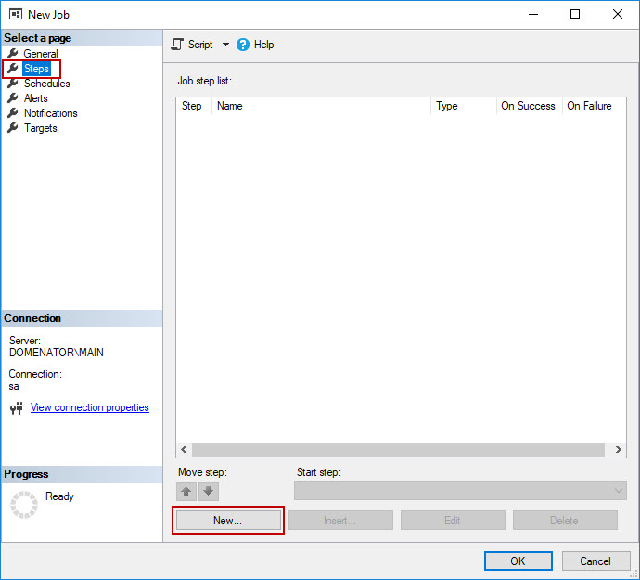
Task: Open the Schedules page
Action: [x=46, y=84]
